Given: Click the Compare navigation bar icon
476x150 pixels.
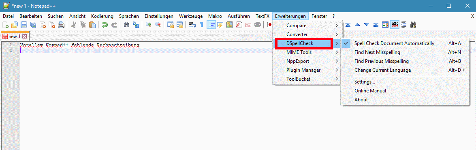Looking at the screenshot, I should click(x=385, y=25).
